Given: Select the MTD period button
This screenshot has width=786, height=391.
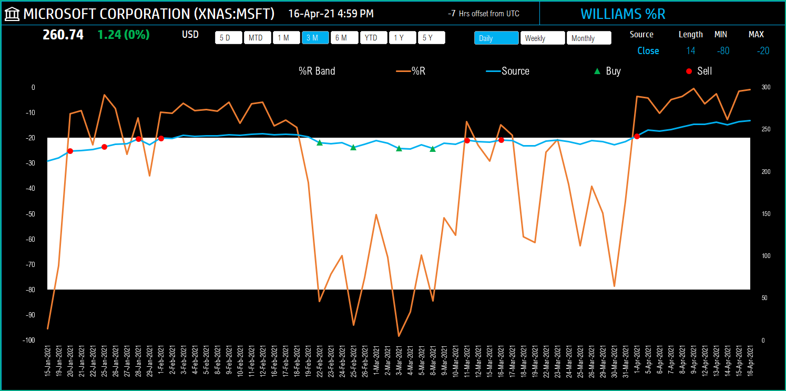Looking at the screenshot, I should [257, 38].
